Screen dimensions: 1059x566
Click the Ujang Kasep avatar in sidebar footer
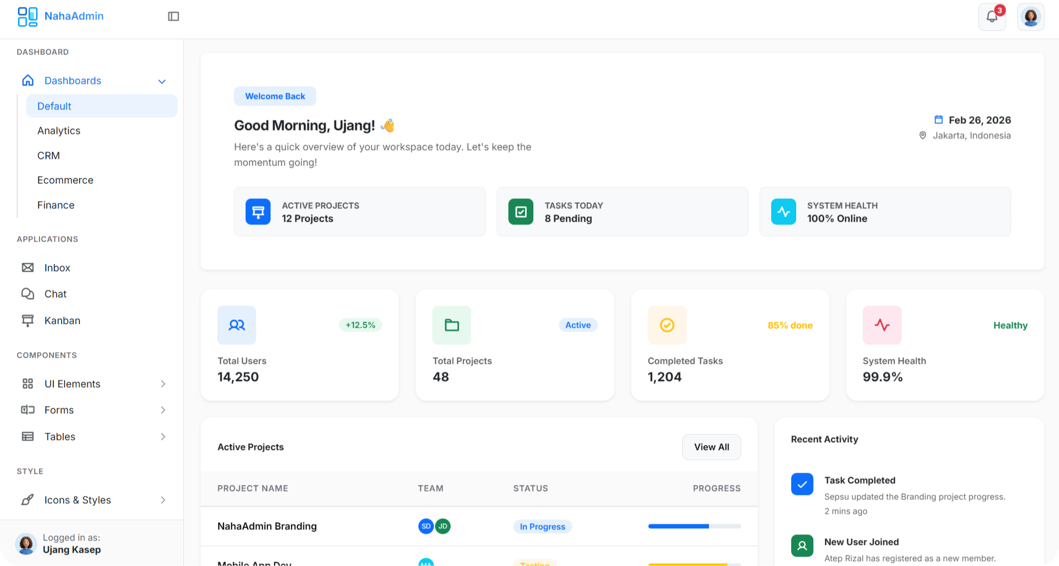point(26,544)
